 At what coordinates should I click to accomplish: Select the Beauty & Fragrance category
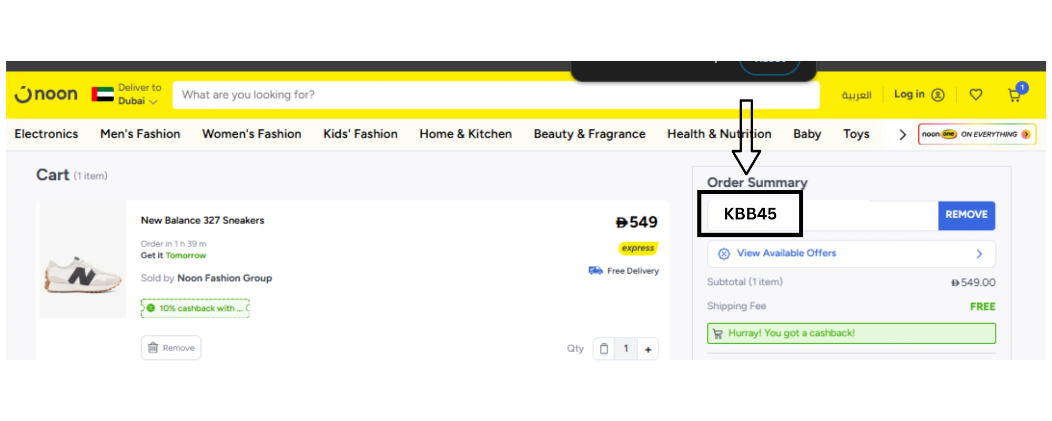[x=589, y=134]
